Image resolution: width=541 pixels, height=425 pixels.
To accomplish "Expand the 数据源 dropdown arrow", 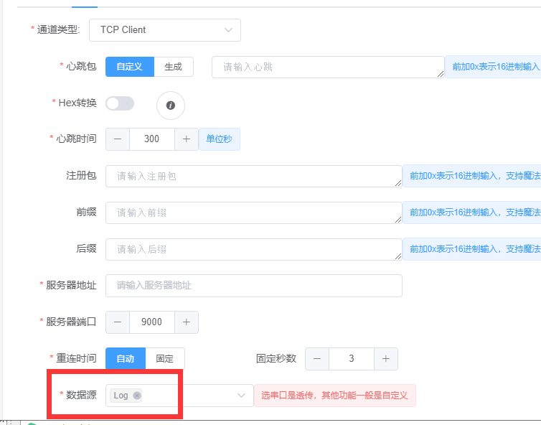I will [240, 396].
